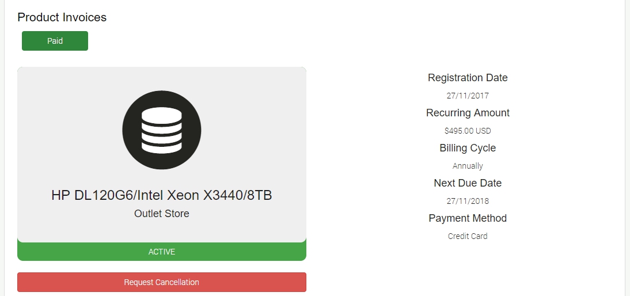This screenshot has width=630, height=296.
Task: Select the Annually billing cycle value
Action: pyautogui.click(x=468, y=166)
